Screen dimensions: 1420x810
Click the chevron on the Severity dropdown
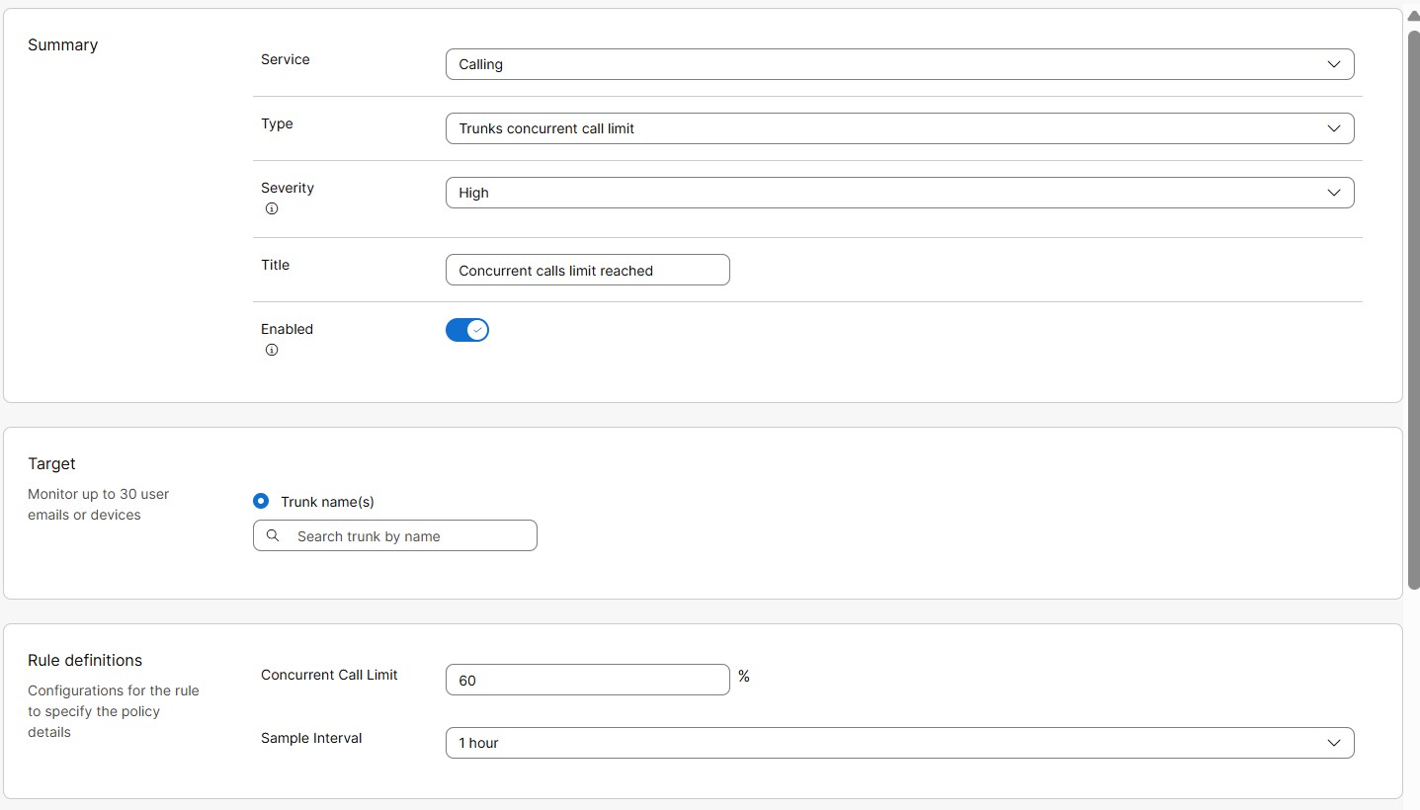pos(1333,193)
